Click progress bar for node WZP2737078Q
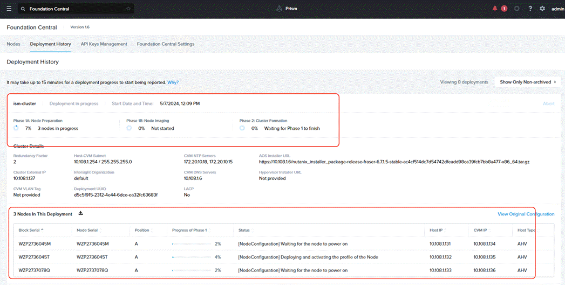 coord(192,270)
